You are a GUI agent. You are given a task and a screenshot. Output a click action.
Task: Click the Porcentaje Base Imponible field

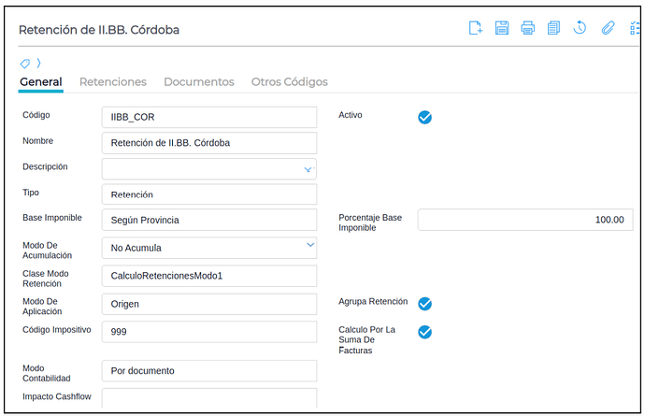point(524,220)
